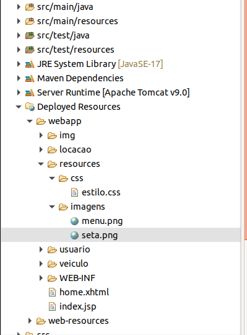Click the resources folder icon under webapp
The width and height of the screenshot is (247, 335).
tap(52, 164)
